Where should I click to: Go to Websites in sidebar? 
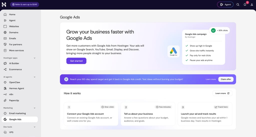click(19, 26)
